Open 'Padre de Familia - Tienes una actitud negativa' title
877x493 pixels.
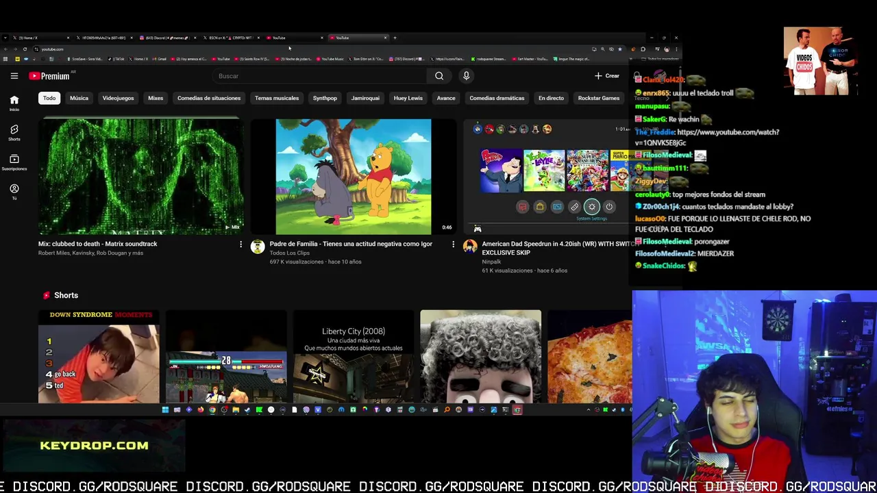click(351, 244)
